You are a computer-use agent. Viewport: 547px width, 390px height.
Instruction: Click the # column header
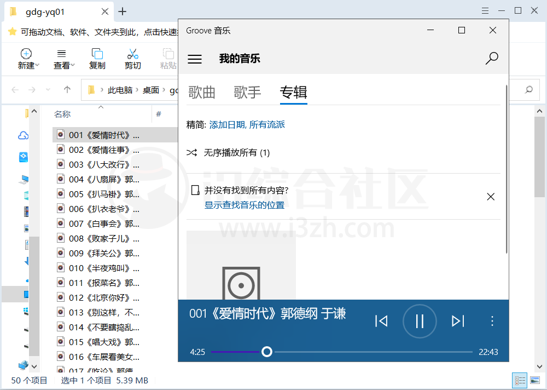click(x=159, y=114)
